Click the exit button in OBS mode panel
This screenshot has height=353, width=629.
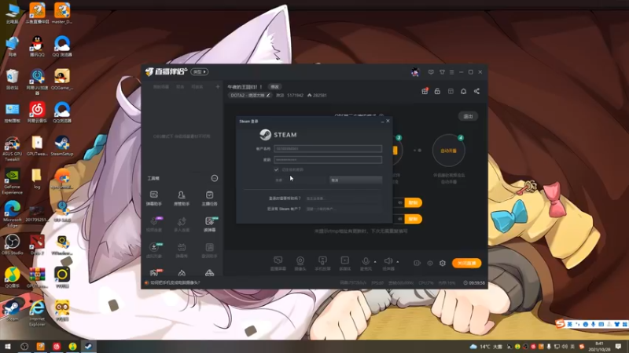(x=468, y=116)
